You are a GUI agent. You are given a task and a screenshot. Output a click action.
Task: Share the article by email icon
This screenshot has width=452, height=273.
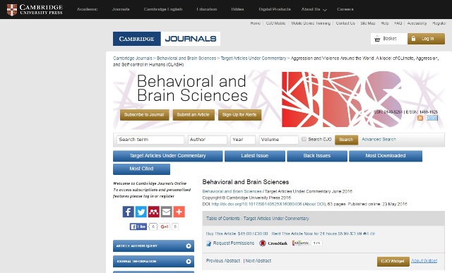coord(167,212)
